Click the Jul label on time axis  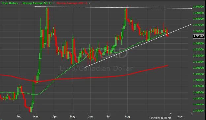point(108,116)
